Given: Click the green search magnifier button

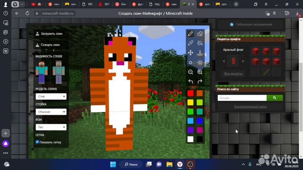Looking at the screenshot, I should click(x=274, y=98).
